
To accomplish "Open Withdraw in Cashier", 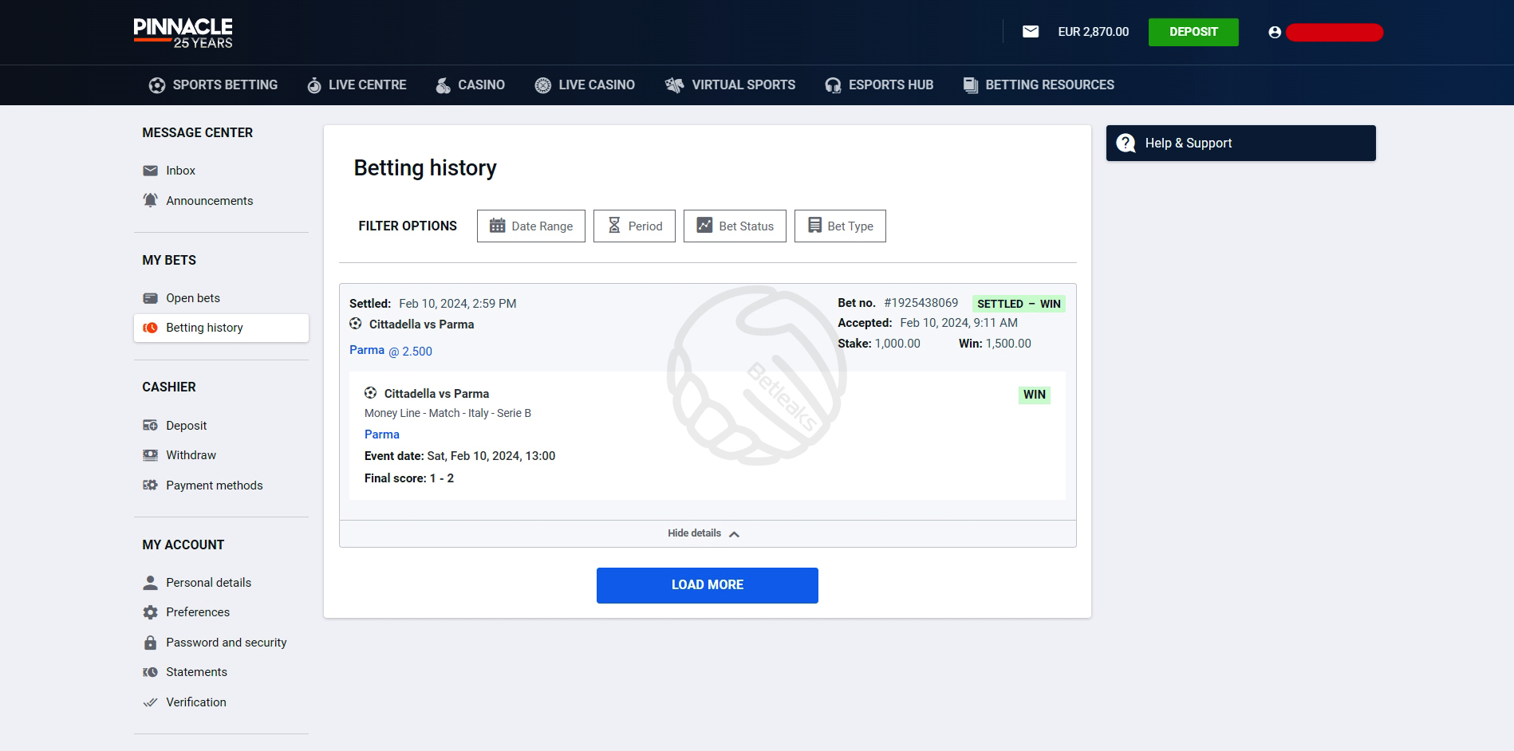I will 191,455.
